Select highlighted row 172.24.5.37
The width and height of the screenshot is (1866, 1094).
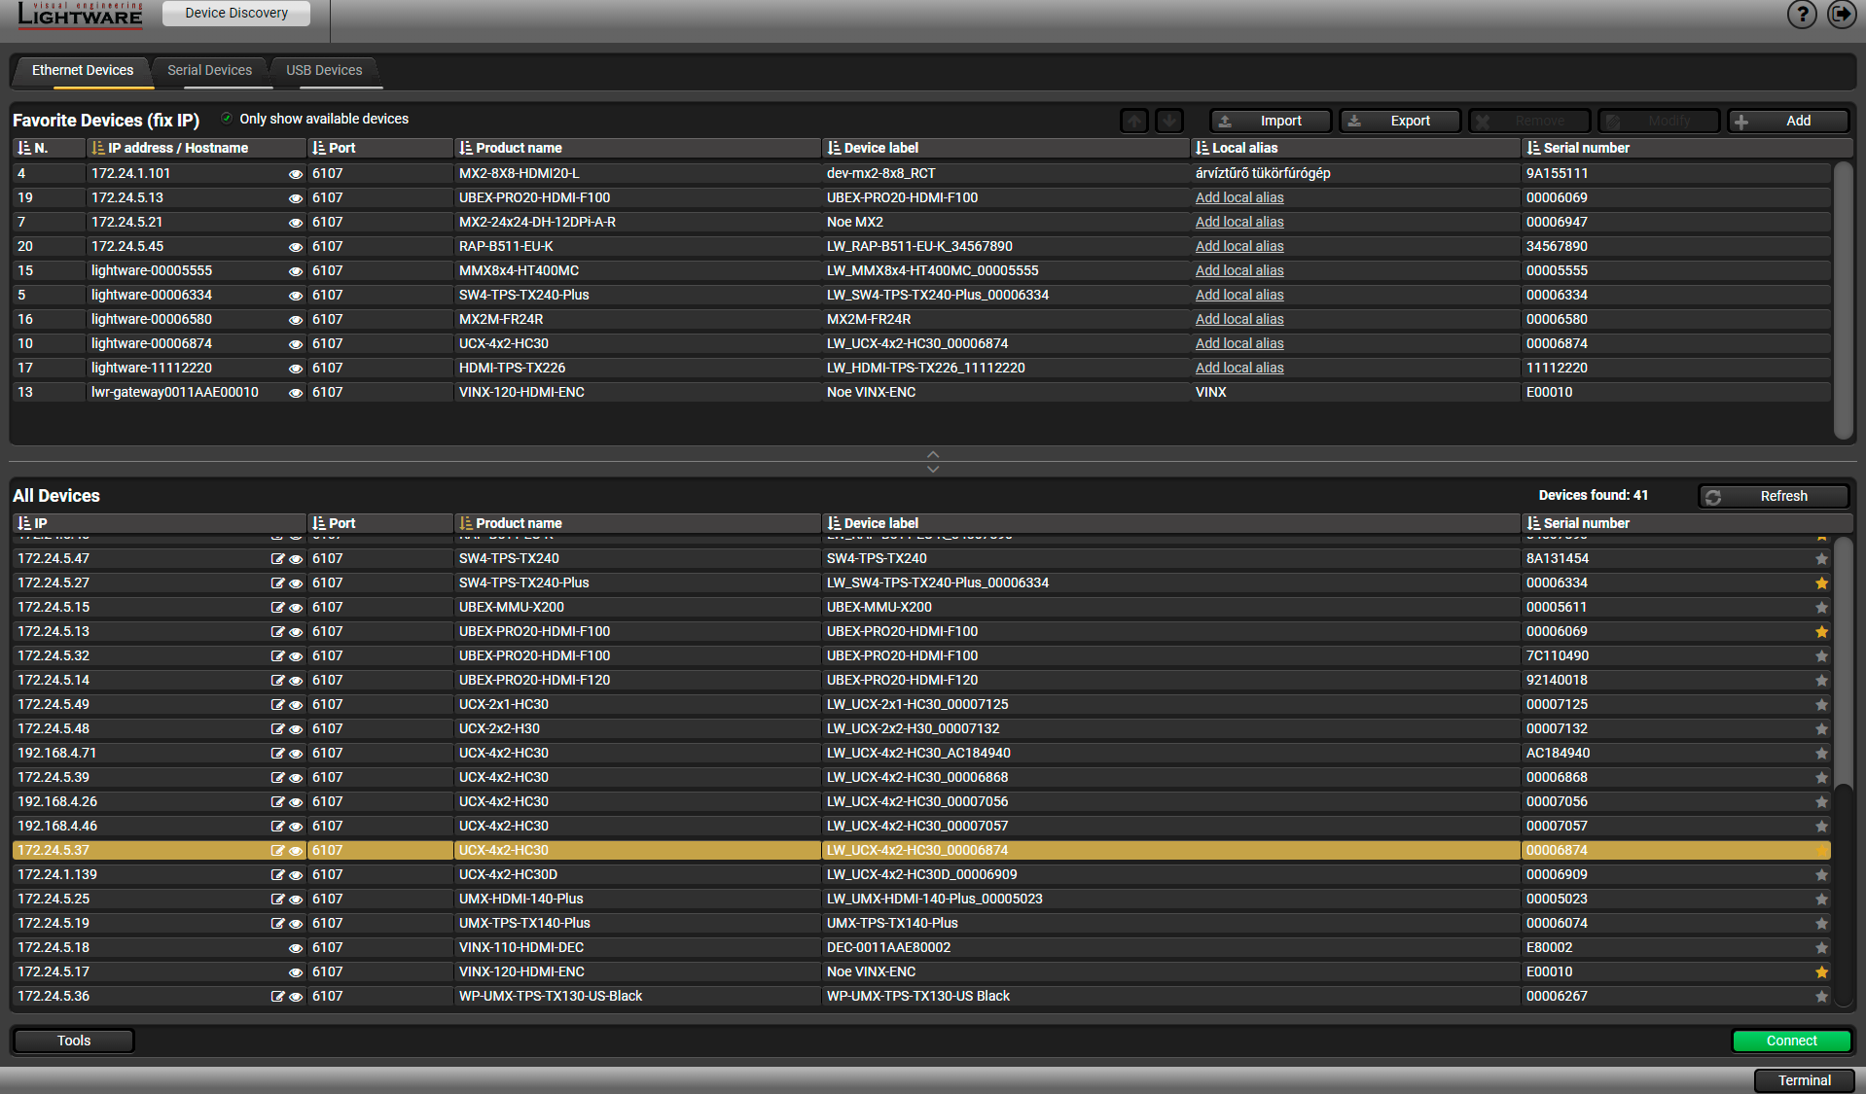(x=921, y=850)
